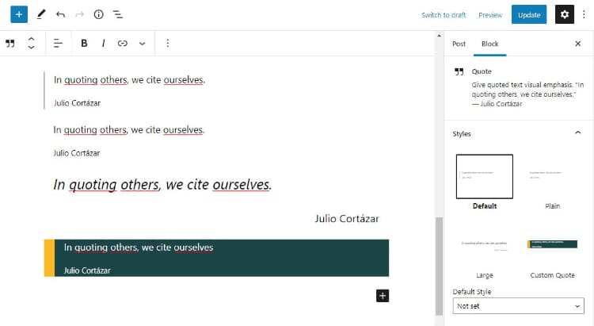
Task: Toggle Italic formatting
Action: pyautogui.click(x=103, y=44)
